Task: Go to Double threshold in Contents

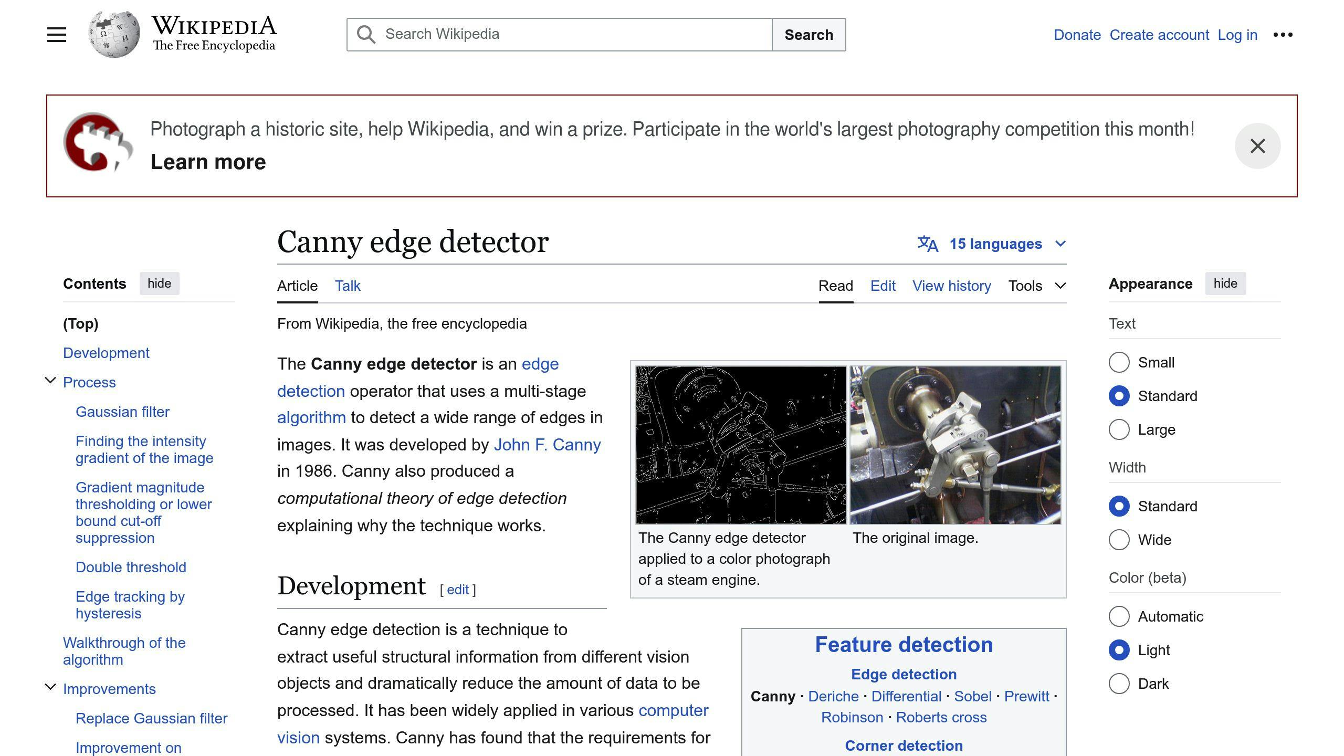Action: (x=131, y=567)
